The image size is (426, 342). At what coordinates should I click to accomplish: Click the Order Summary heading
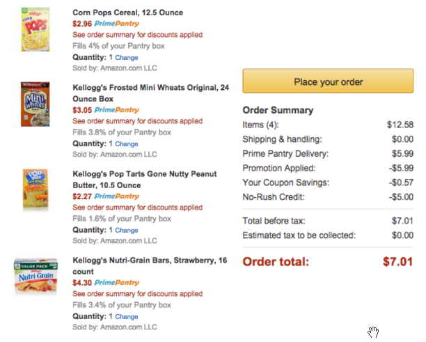tap(278, 110)
